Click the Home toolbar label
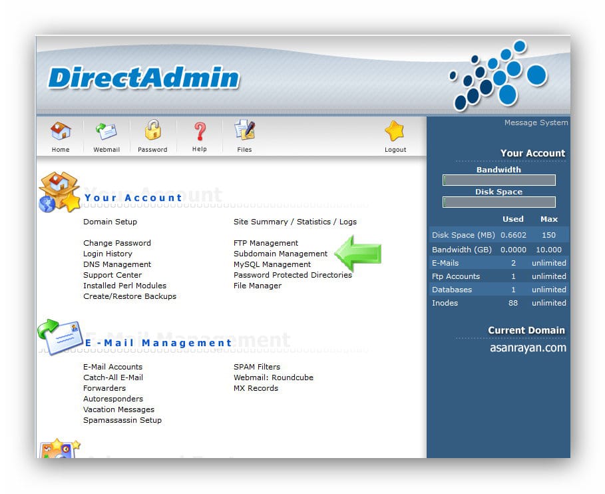 [61, 150]
